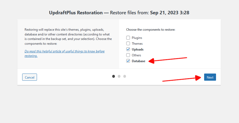The width and height of the screenshot is (239, 123).
Task: Click the 'Restoring will replace' description paragraph
Action: click(68, 37)
